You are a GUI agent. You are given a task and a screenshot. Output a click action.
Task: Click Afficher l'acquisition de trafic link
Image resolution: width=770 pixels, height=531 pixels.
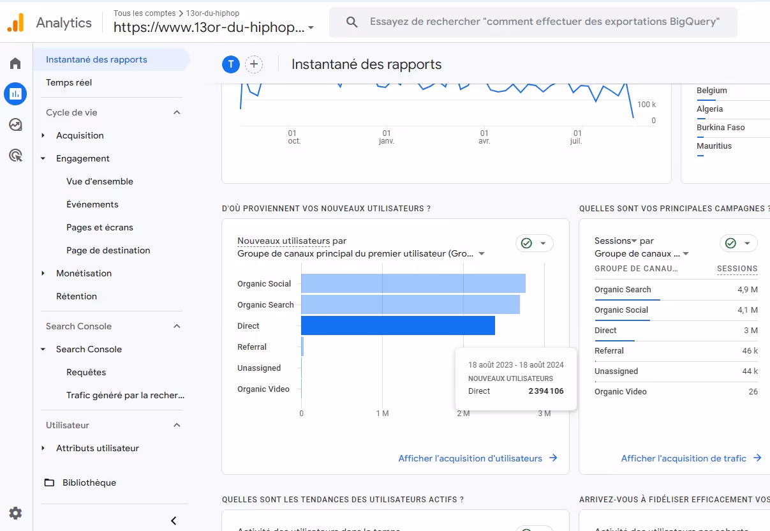684,458
